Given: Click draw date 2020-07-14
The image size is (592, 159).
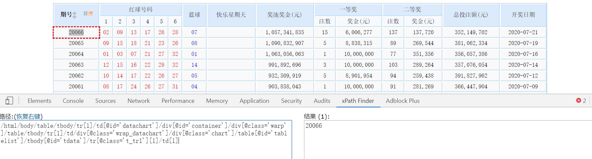Looking at the screenshot, I should pyautogui.click(x=523, y=65).
